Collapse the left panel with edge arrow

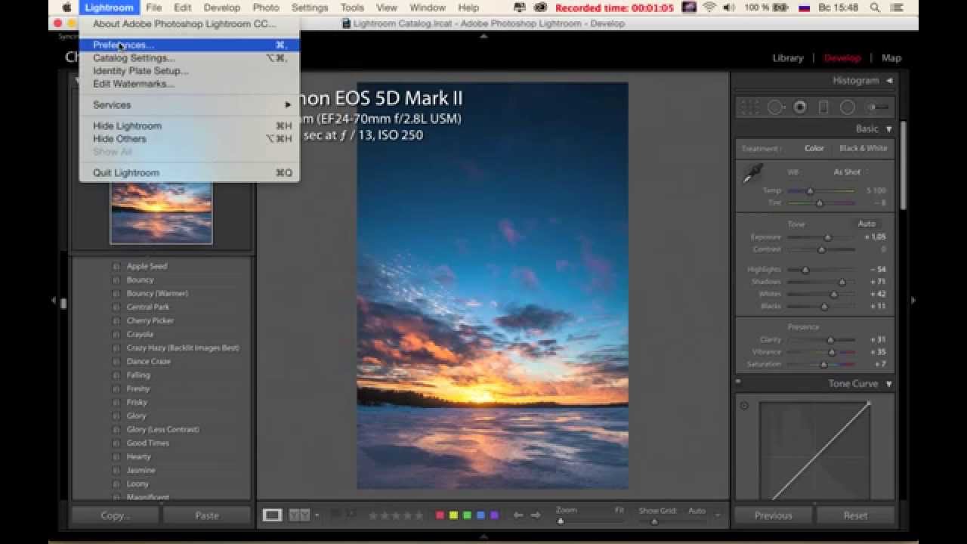pos(54,300)
